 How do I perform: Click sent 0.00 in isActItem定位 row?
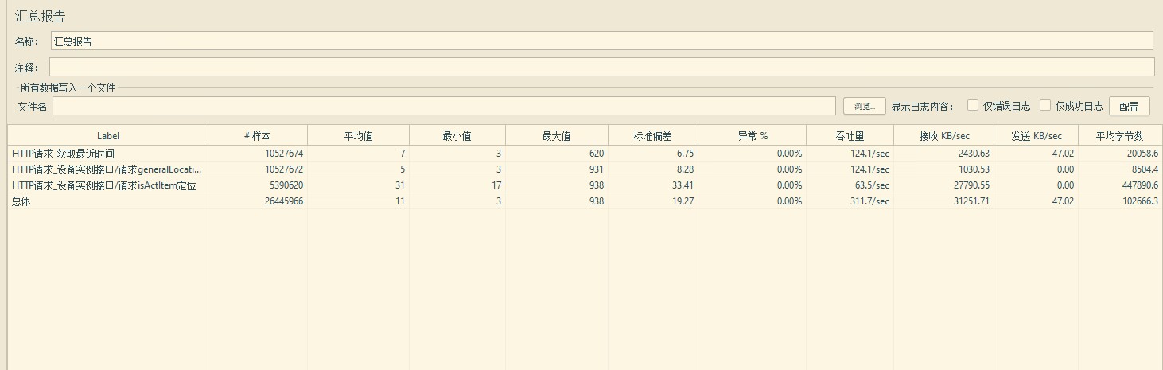point(1065,185)
